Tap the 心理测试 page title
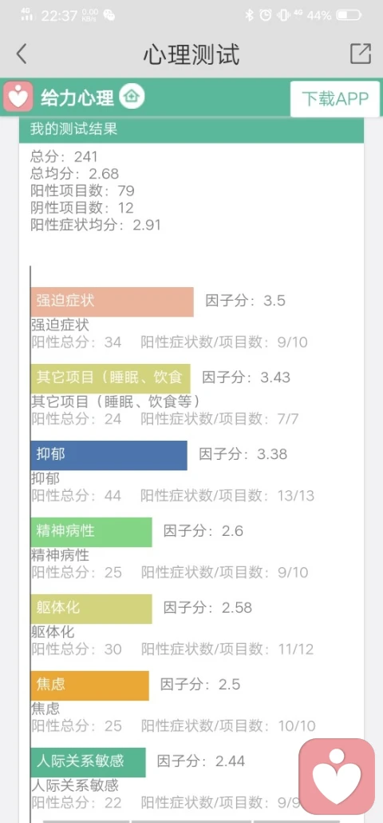Viewport: 383px width, 823px height. click(191, 54)
